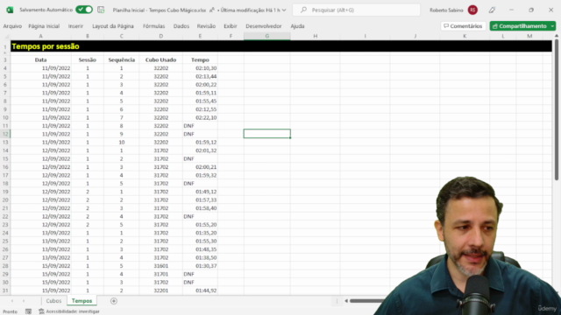Click the workbook file name in title bar
Viewport: 561px width, 315px height.
coord(160,10)
